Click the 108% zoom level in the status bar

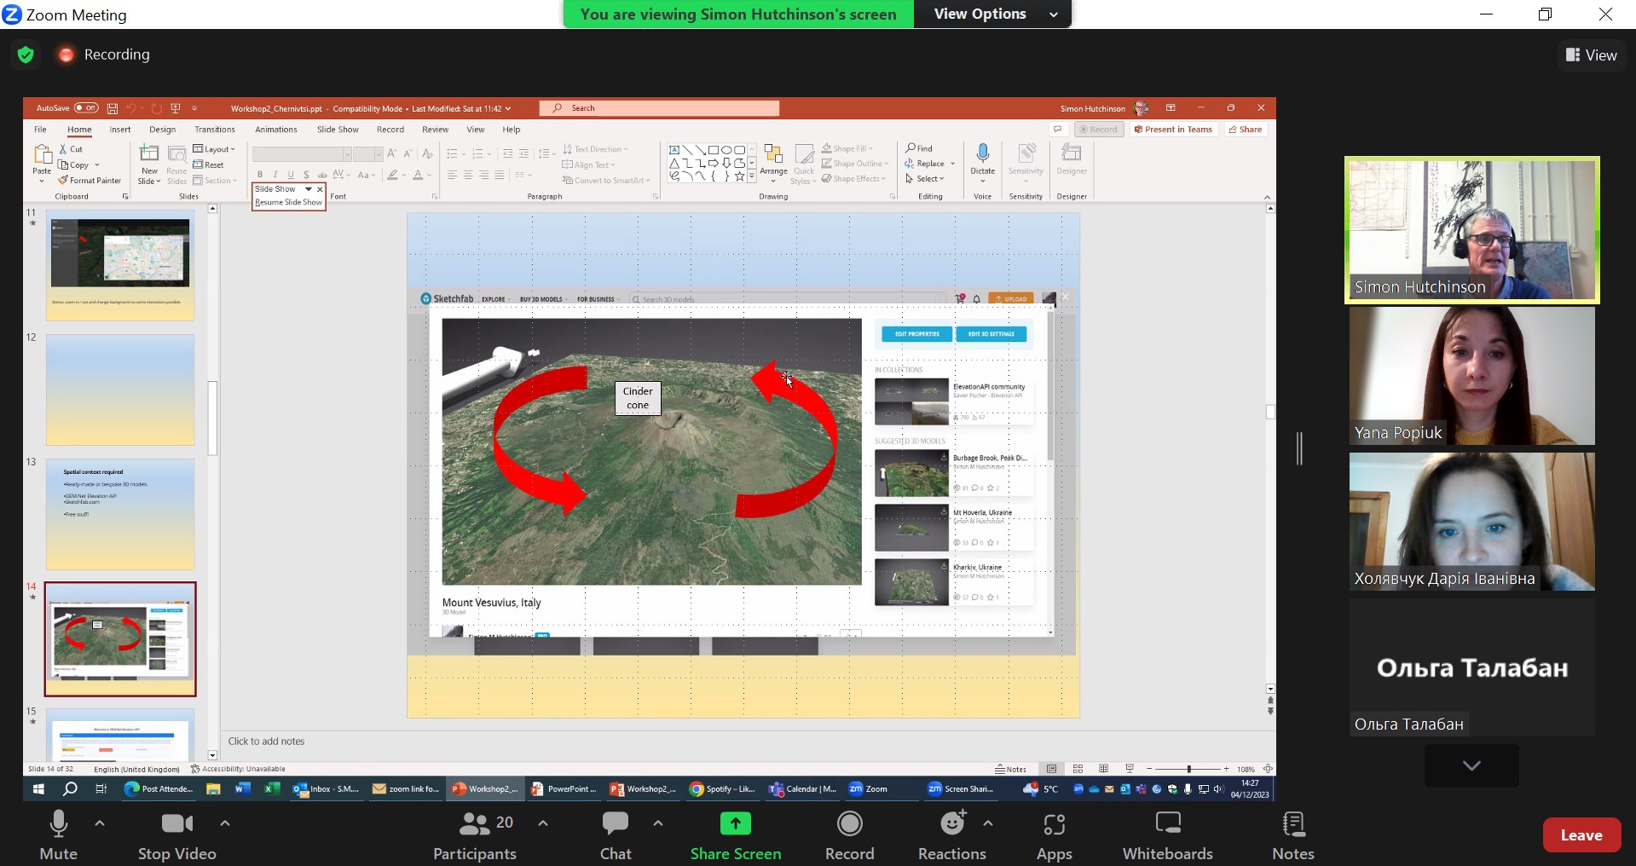pos(1246,769)
